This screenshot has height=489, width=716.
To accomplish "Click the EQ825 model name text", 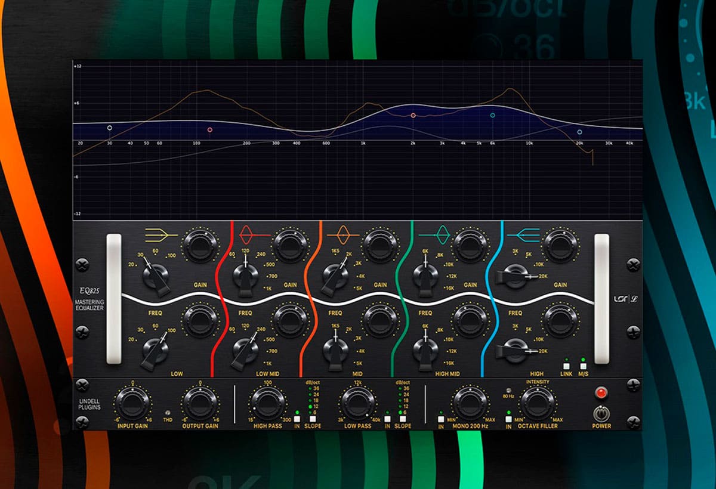I will (89, 292).
